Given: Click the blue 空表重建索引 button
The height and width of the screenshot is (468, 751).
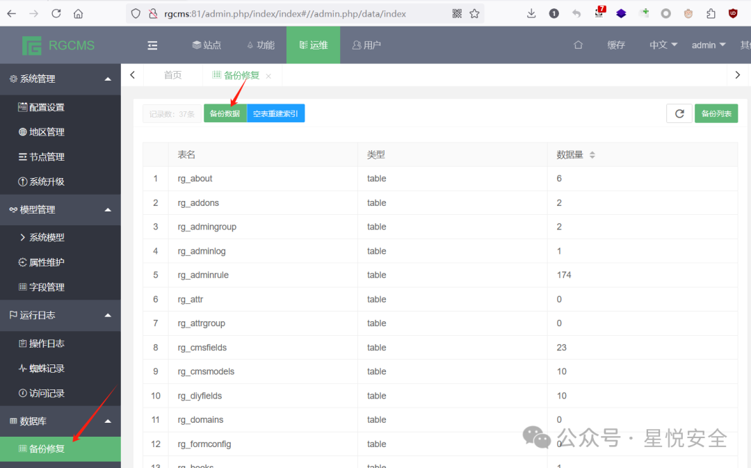Looking at the screenshot, I should tap(275, 113).
